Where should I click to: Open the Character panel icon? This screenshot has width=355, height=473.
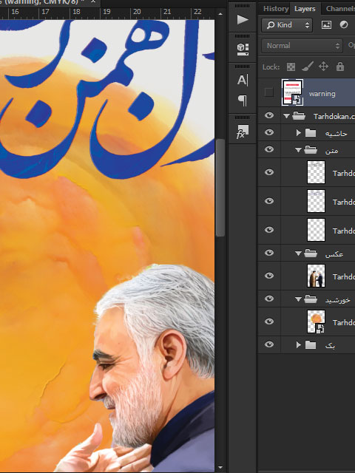tap(243, 81)
